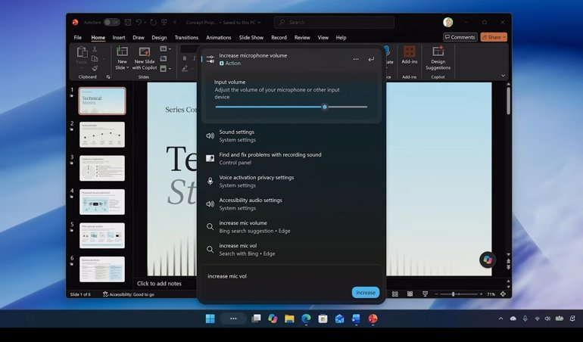Toggle the AutoSave switch in PowerPoint
The height and width of the screenshot is (342, 583).
(111, 22)
